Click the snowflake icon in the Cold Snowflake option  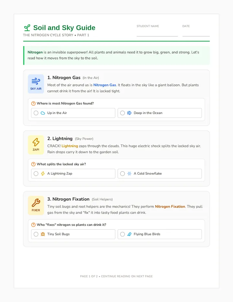pos(129,174)
